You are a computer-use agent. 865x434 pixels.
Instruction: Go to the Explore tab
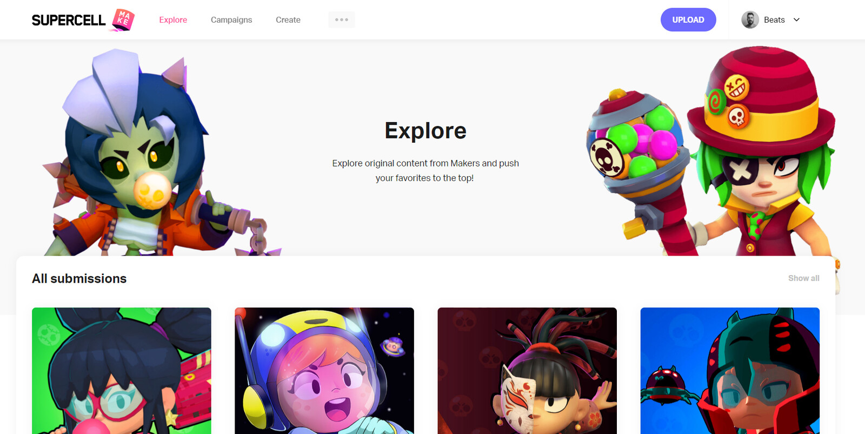tap(173, 20)
